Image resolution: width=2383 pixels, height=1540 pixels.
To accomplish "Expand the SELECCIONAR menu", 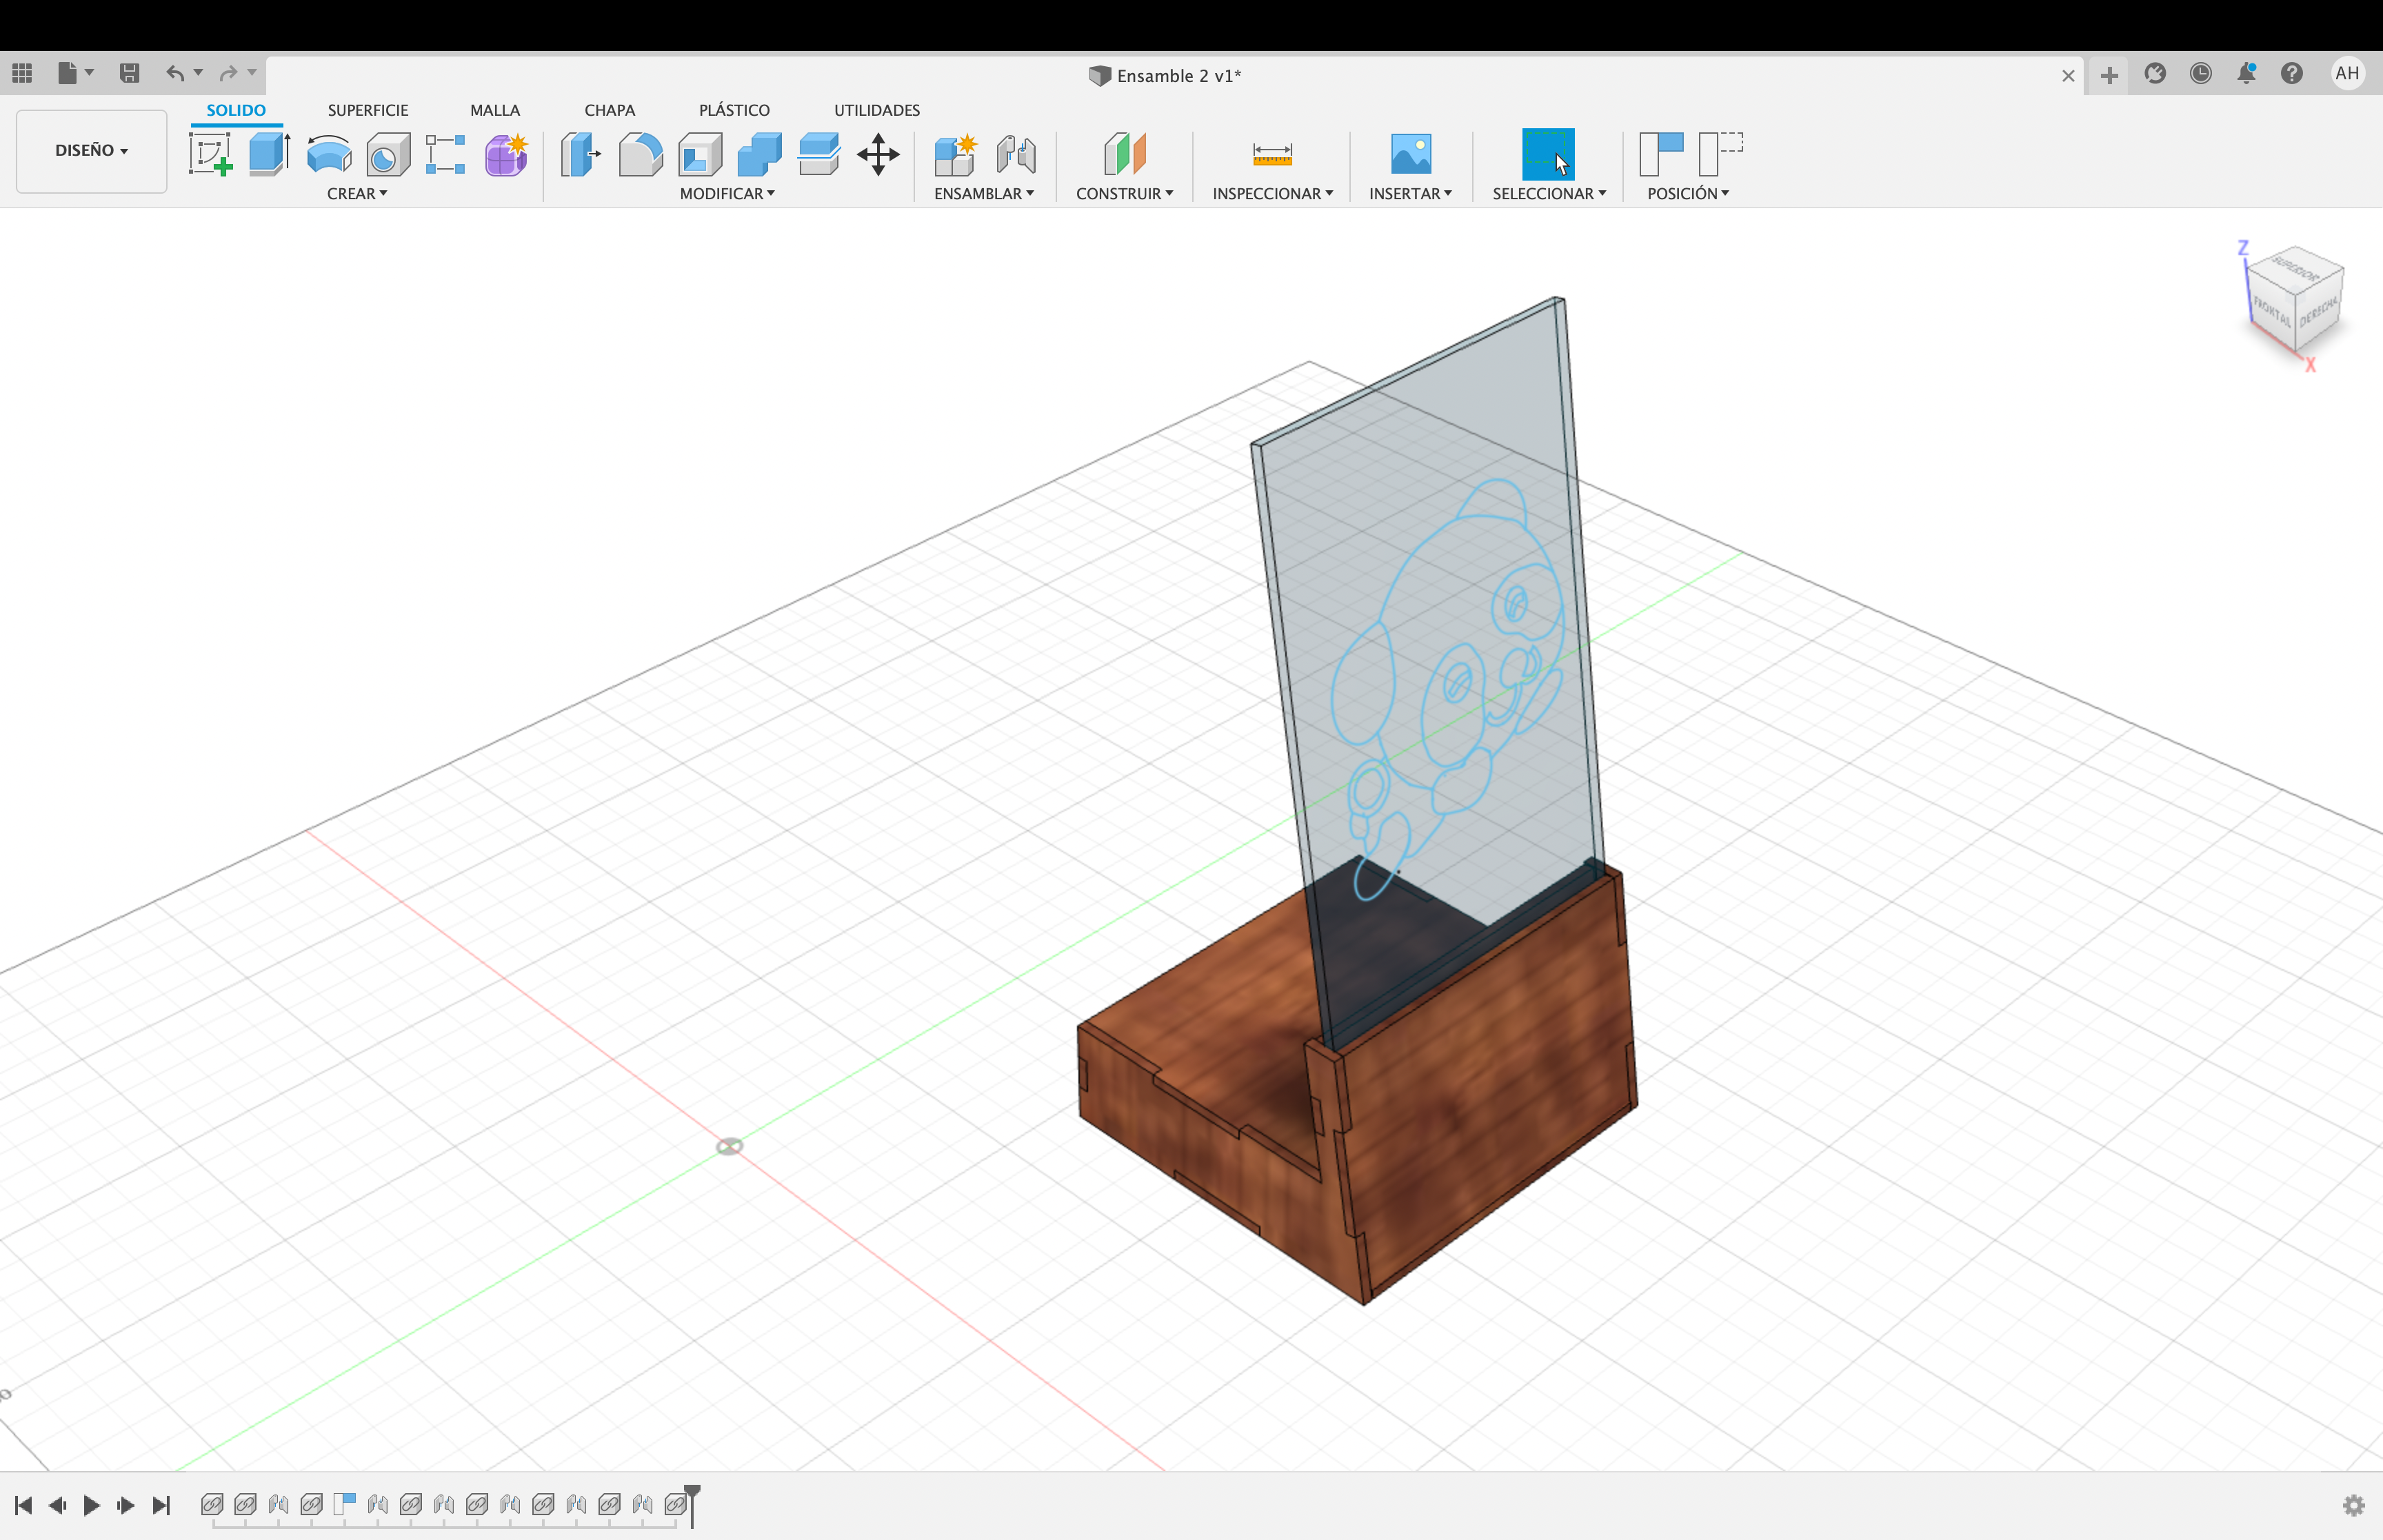I will (1549, 194).
